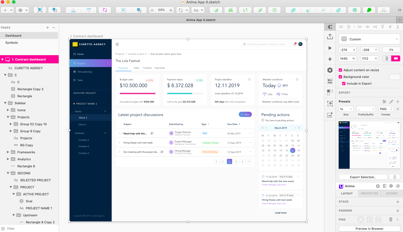Select the CURETTO AGENCY text layer
The width and height of the screenshot is (403, 232).
[x=29, y=68]
